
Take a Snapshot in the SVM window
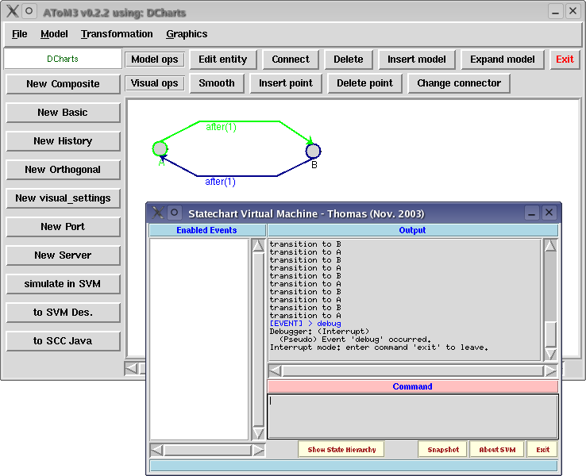(x=443, y=450)
